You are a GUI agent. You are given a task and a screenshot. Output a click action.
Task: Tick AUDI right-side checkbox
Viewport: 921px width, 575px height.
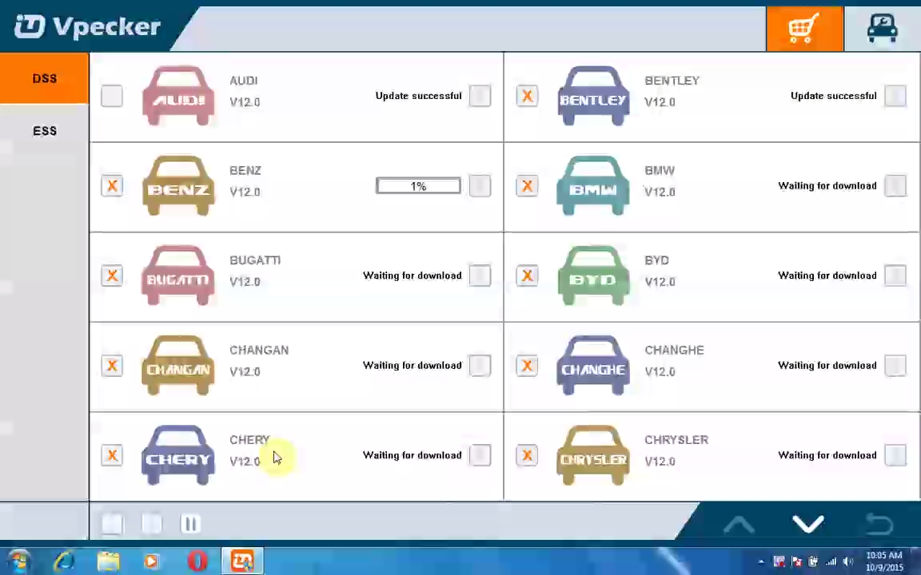[480, 96]
